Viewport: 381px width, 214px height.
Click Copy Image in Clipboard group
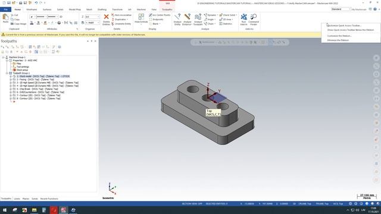pyautogui.click(x=18, y=24)
